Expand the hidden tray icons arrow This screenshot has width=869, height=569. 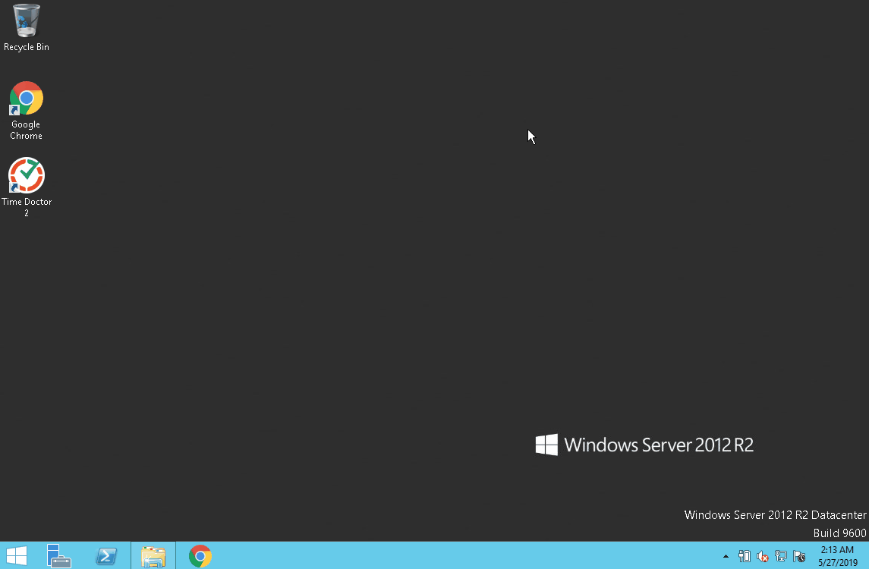tap(726, 556)
